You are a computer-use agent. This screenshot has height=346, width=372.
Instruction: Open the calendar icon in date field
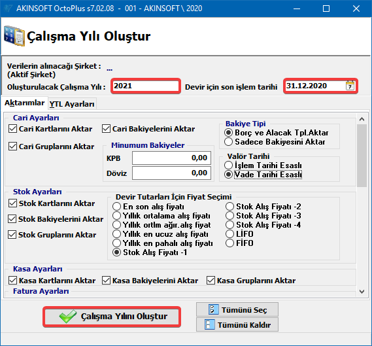click(350, 86)
